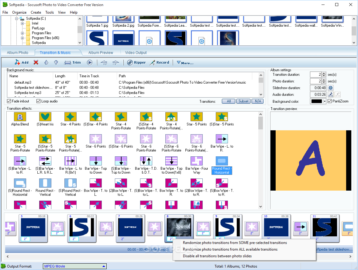Choose the Bar Wipe - Top to Down(1x8) transition

click(171, 165)
